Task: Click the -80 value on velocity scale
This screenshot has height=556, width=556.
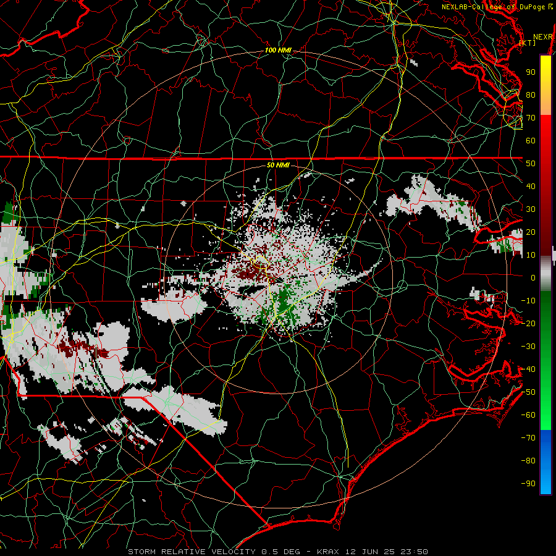Action: (x=528, y=461)
